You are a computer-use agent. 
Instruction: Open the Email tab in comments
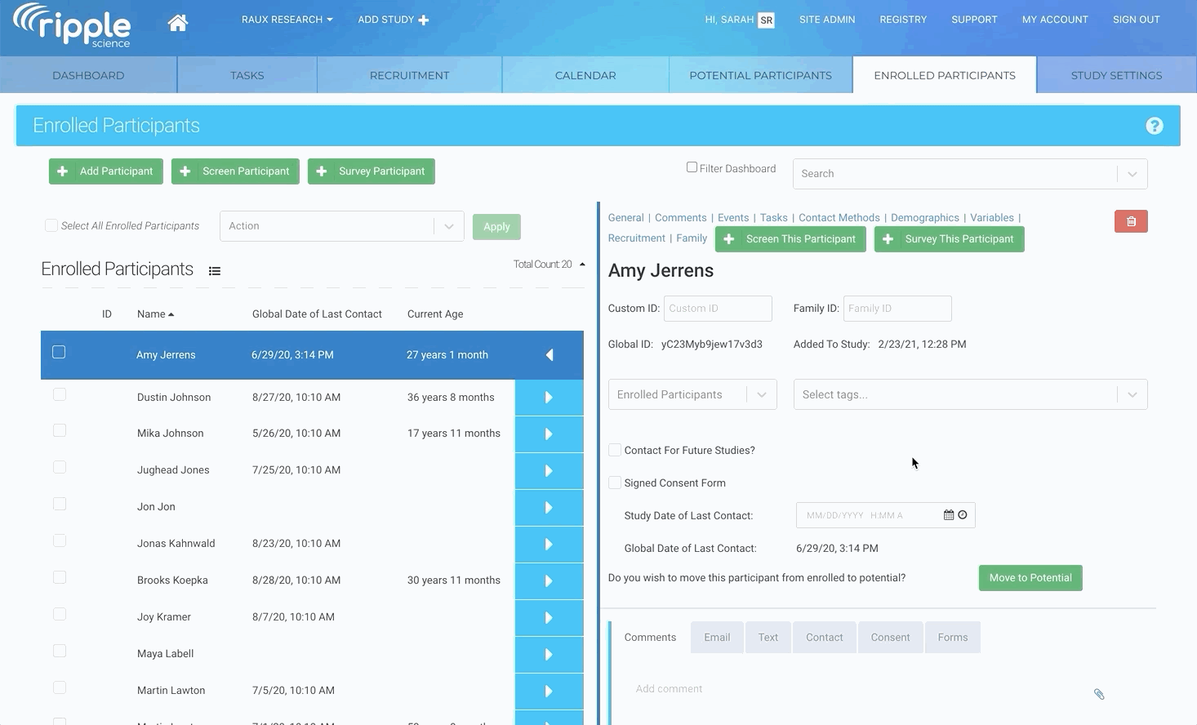[x=717, y=638]
